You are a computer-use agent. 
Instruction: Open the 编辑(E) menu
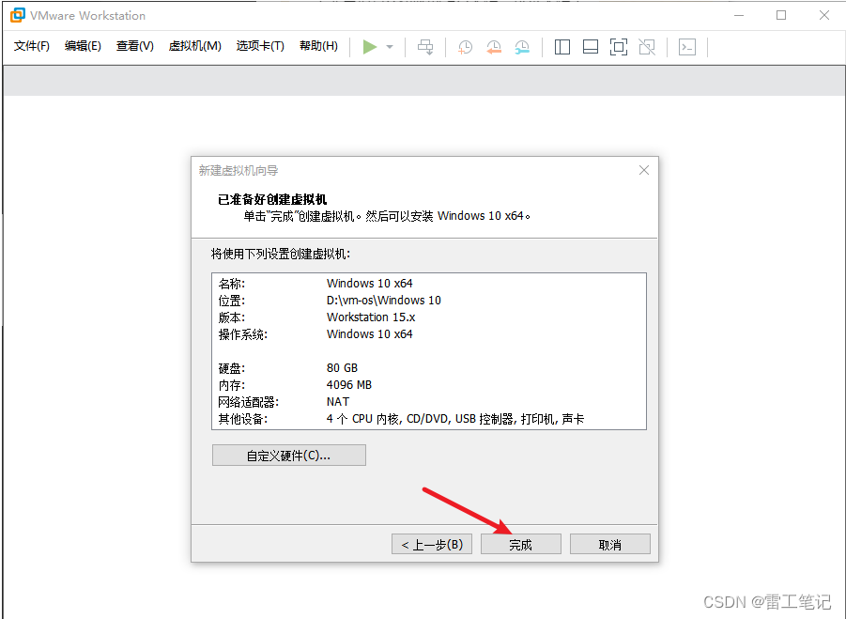tap(83, 46)
